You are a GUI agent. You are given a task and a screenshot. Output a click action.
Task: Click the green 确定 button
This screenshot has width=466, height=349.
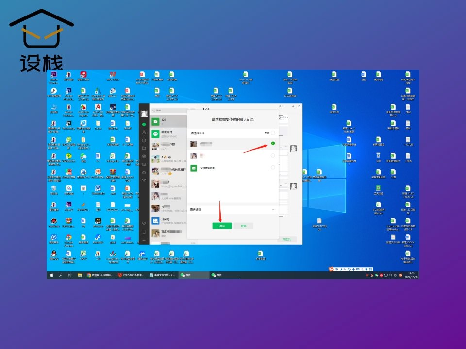[222, 226]
